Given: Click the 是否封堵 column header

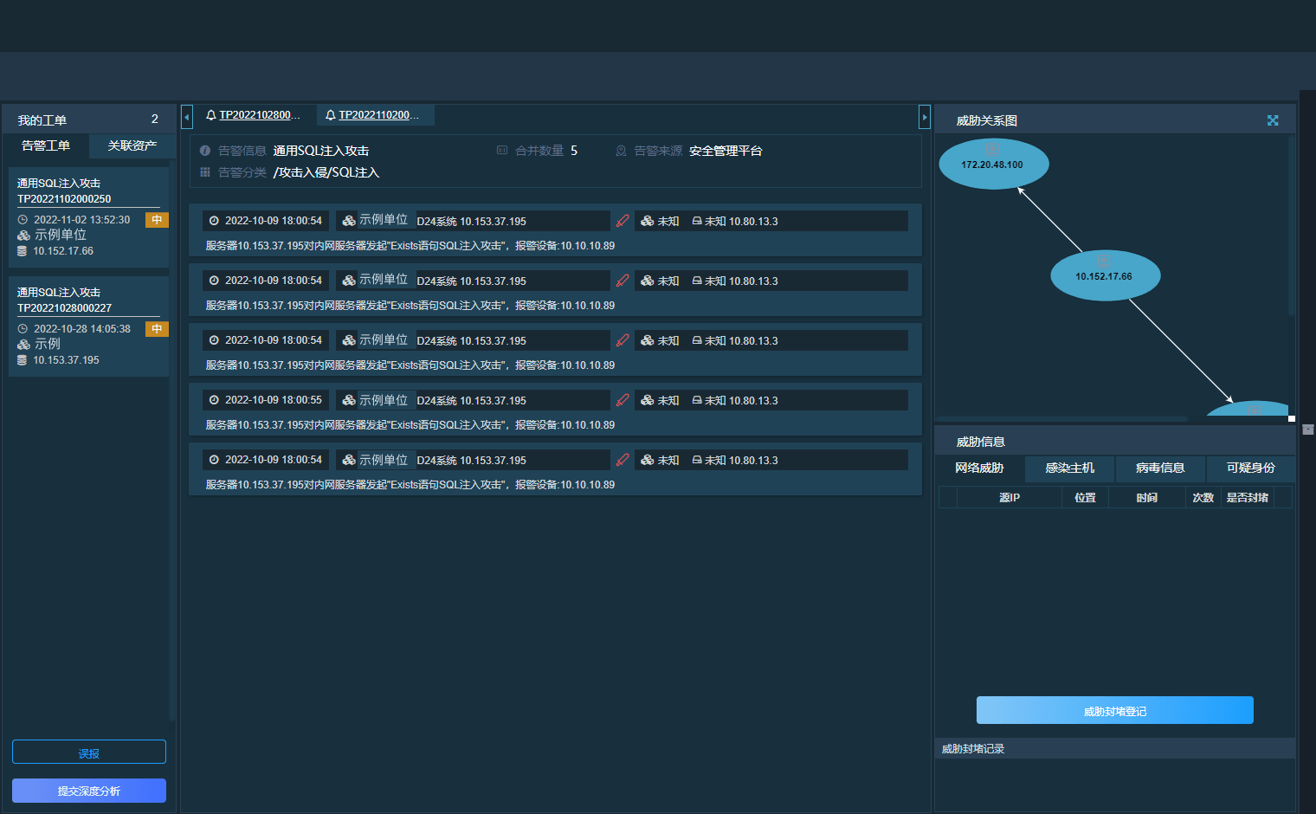Looking at the screenshot, I should pyautogui.click(x=1248, y=498).
